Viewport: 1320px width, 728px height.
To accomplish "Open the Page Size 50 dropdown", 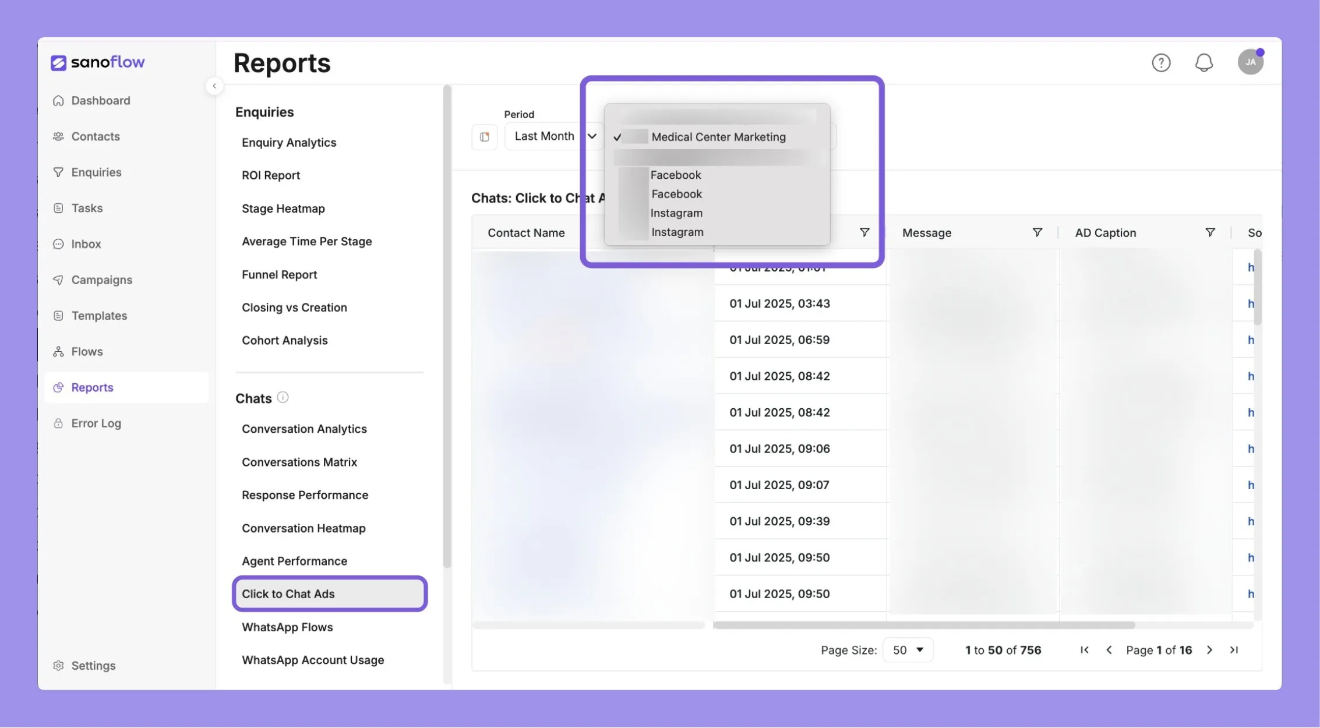I will coord(908,650).
